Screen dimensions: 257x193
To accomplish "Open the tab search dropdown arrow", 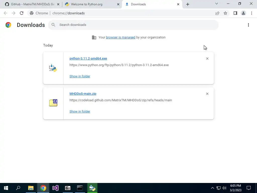I will [217, 4].
